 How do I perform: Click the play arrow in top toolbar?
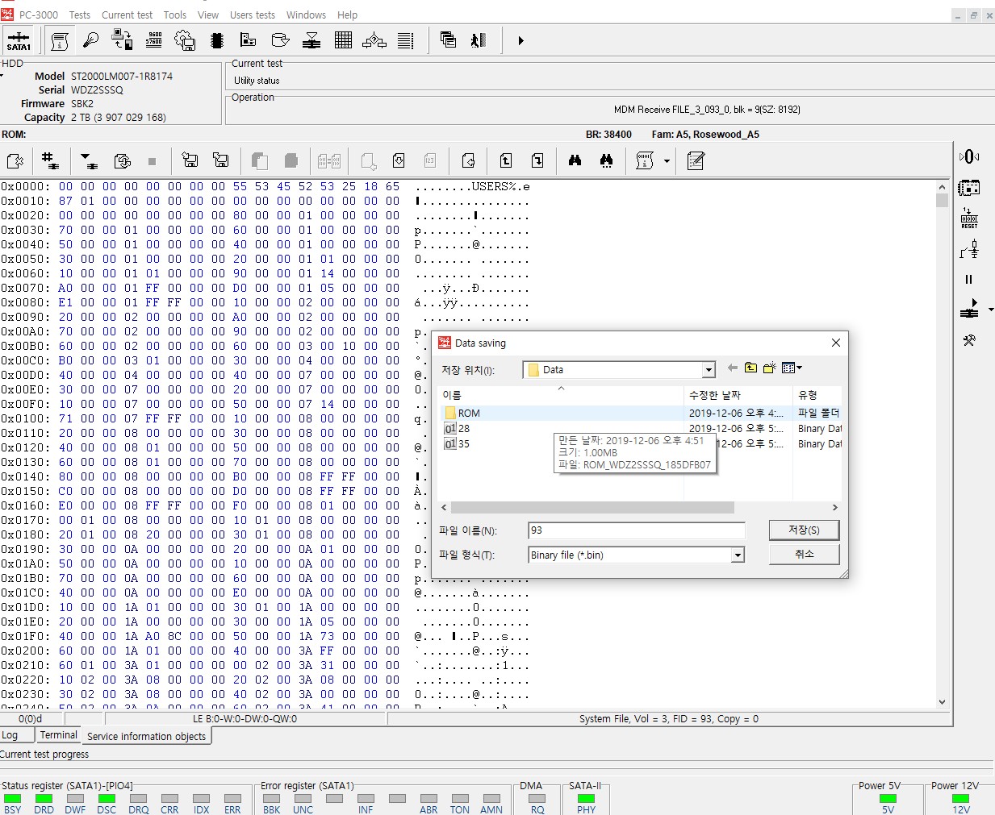click(520, 40)
